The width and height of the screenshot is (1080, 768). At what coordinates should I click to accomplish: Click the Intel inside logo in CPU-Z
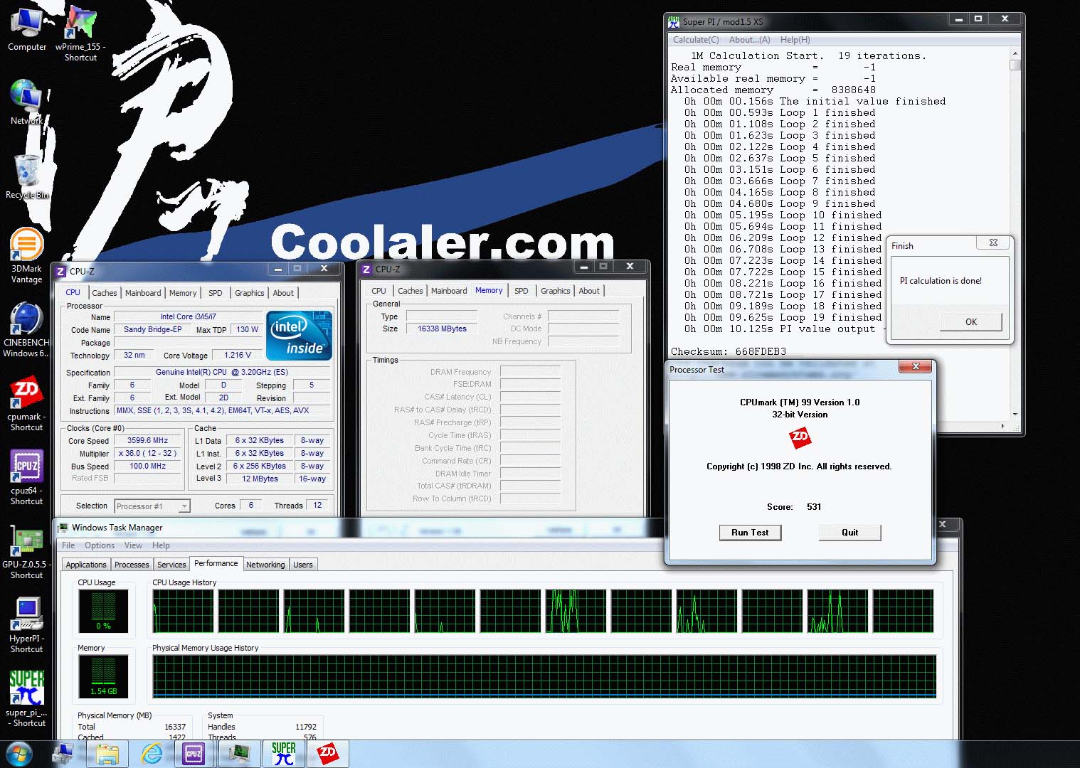[x=299, y=335]
